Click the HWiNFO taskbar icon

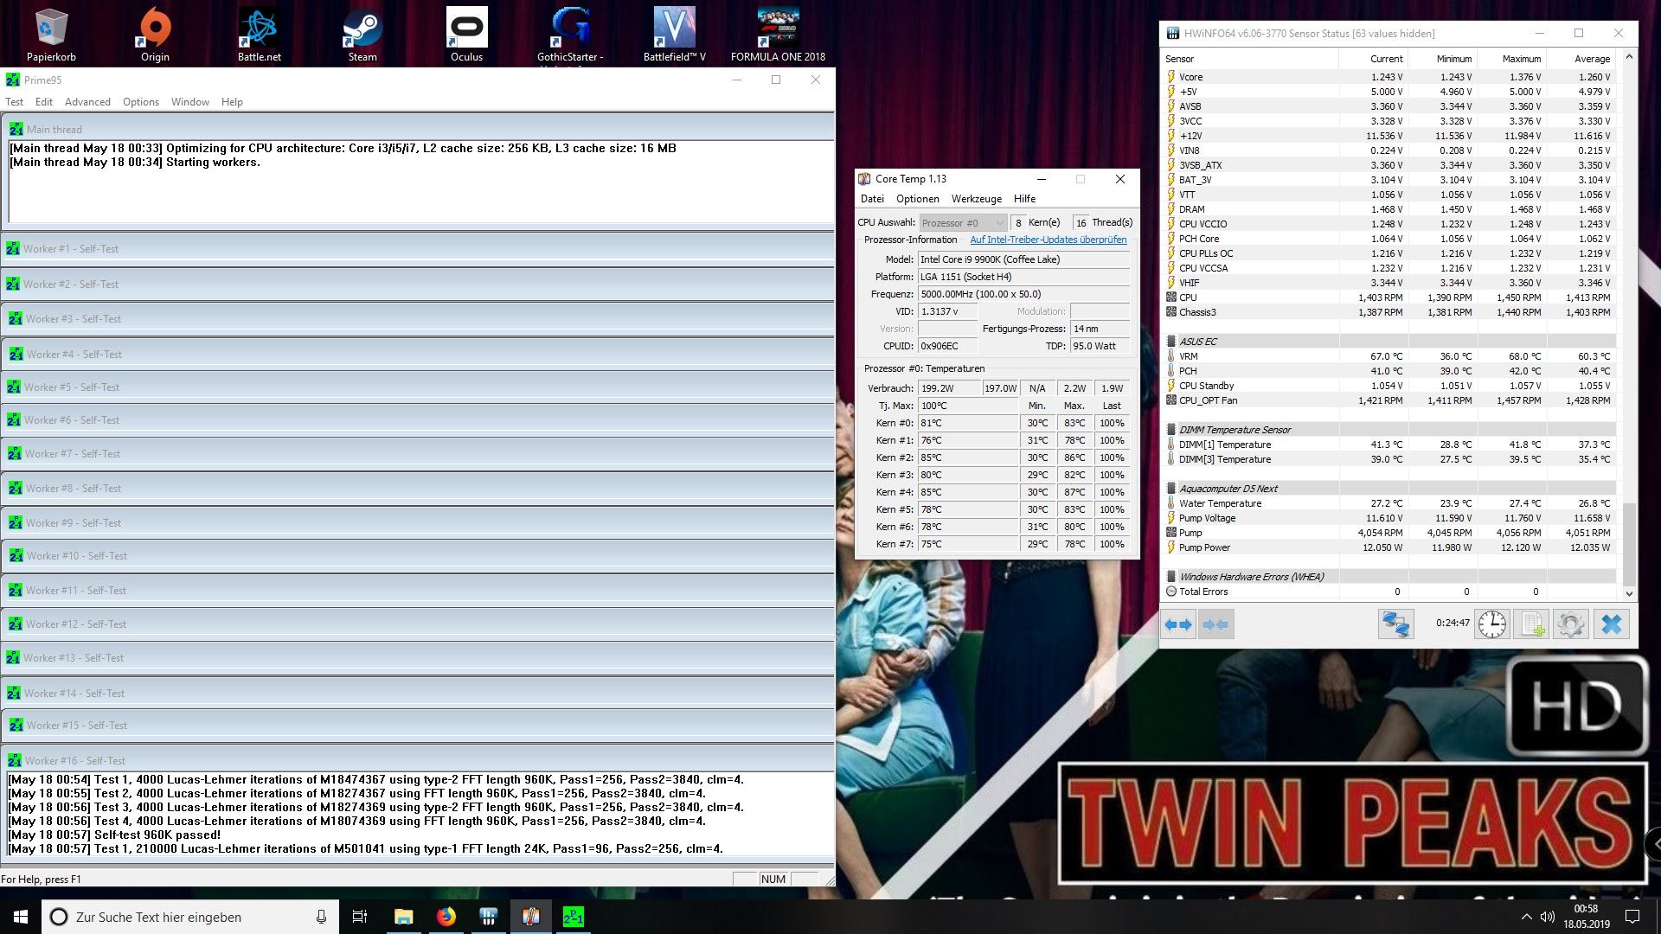coord(488,917)
